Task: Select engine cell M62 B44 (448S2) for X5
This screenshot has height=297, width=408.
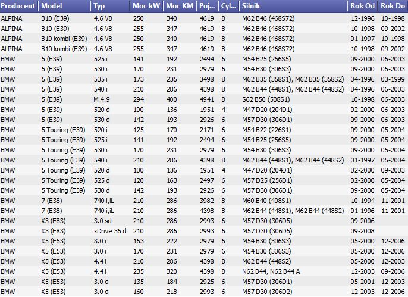Action: 266,261
